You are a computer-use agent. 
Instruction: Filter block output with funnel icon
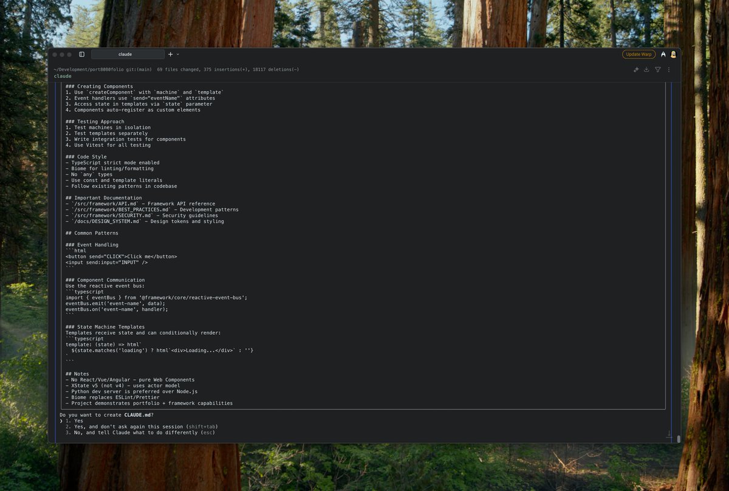(x=657, y=70)
